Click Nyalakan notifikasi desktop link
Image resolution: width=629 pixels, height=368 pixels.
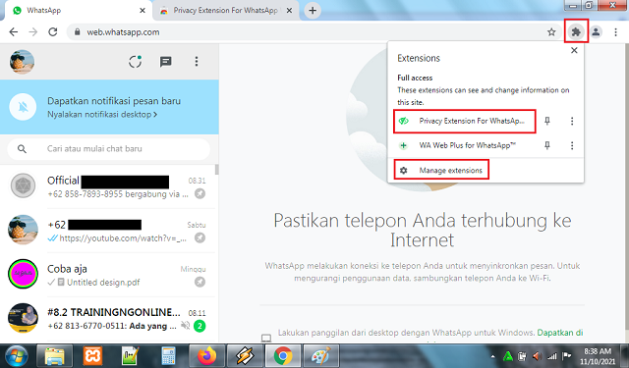point(102,115)
